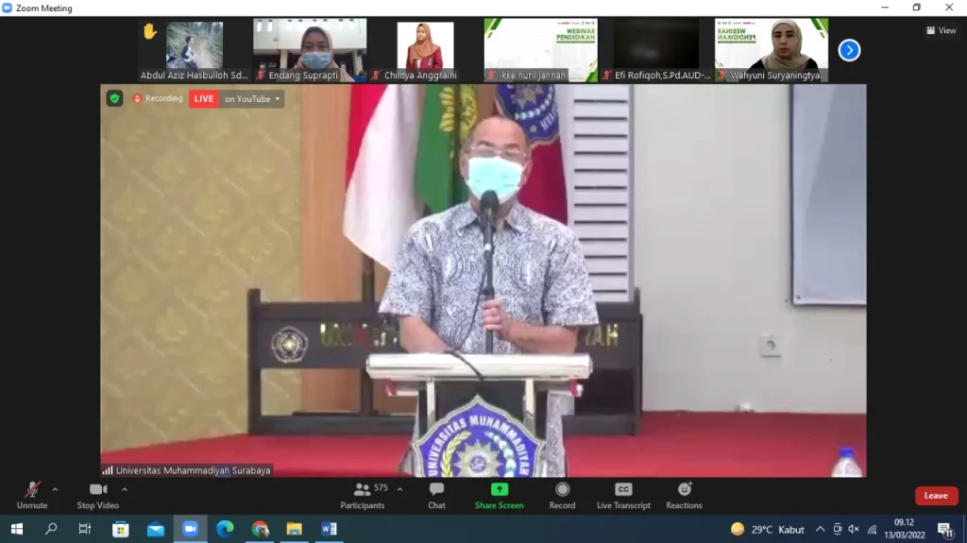Open network Wi-Fi tray icon
Image resolution: width=967 pixels, height=543 pixels.
coord(872,529)
